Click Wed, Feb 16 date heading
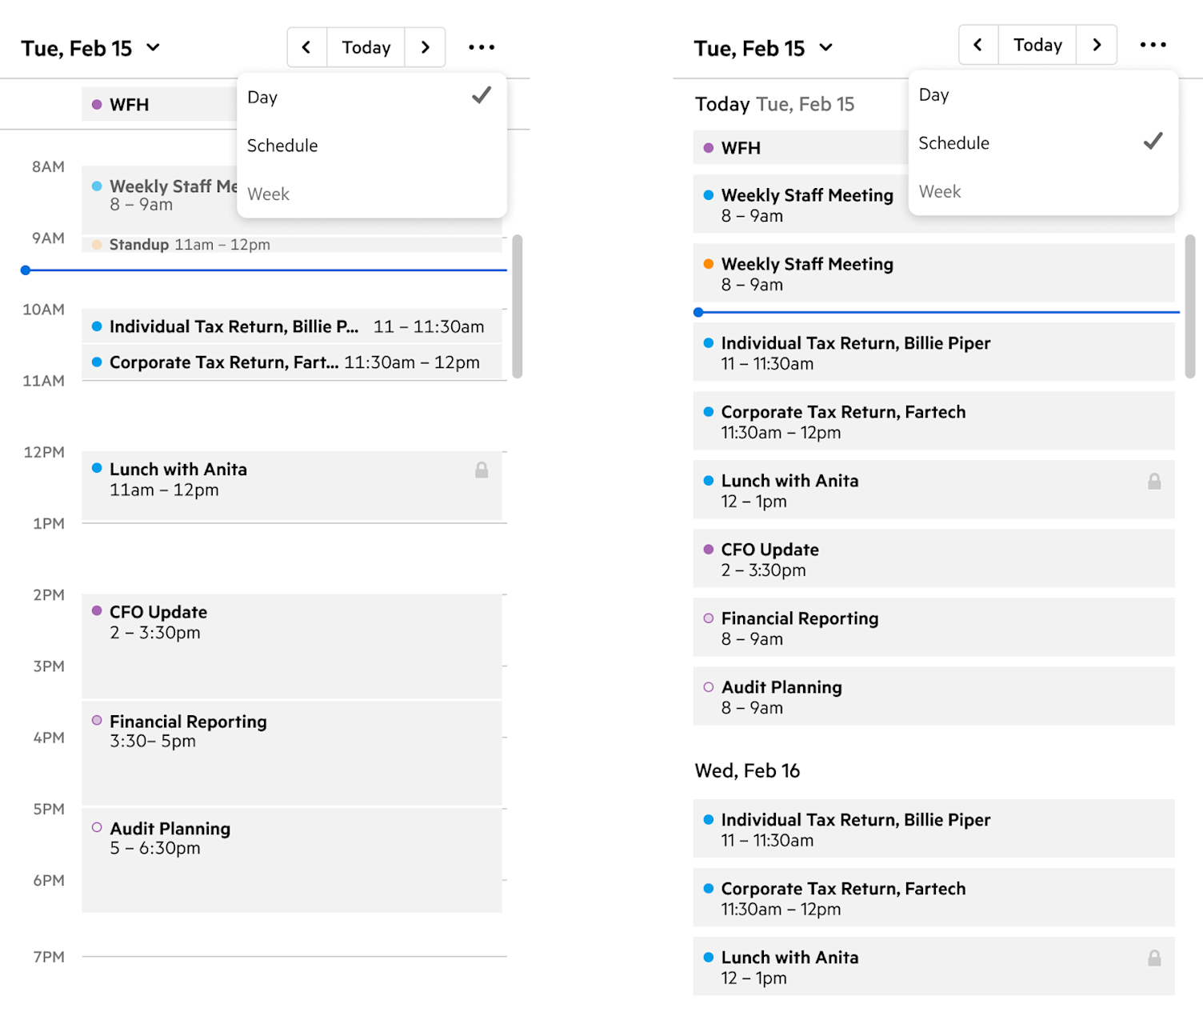Screen dimensions: 1203x1012 (x=747, y=770)
